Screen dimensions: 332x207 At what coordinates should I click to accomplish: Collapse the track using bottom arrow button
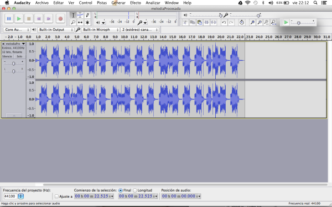pos(14,115)
